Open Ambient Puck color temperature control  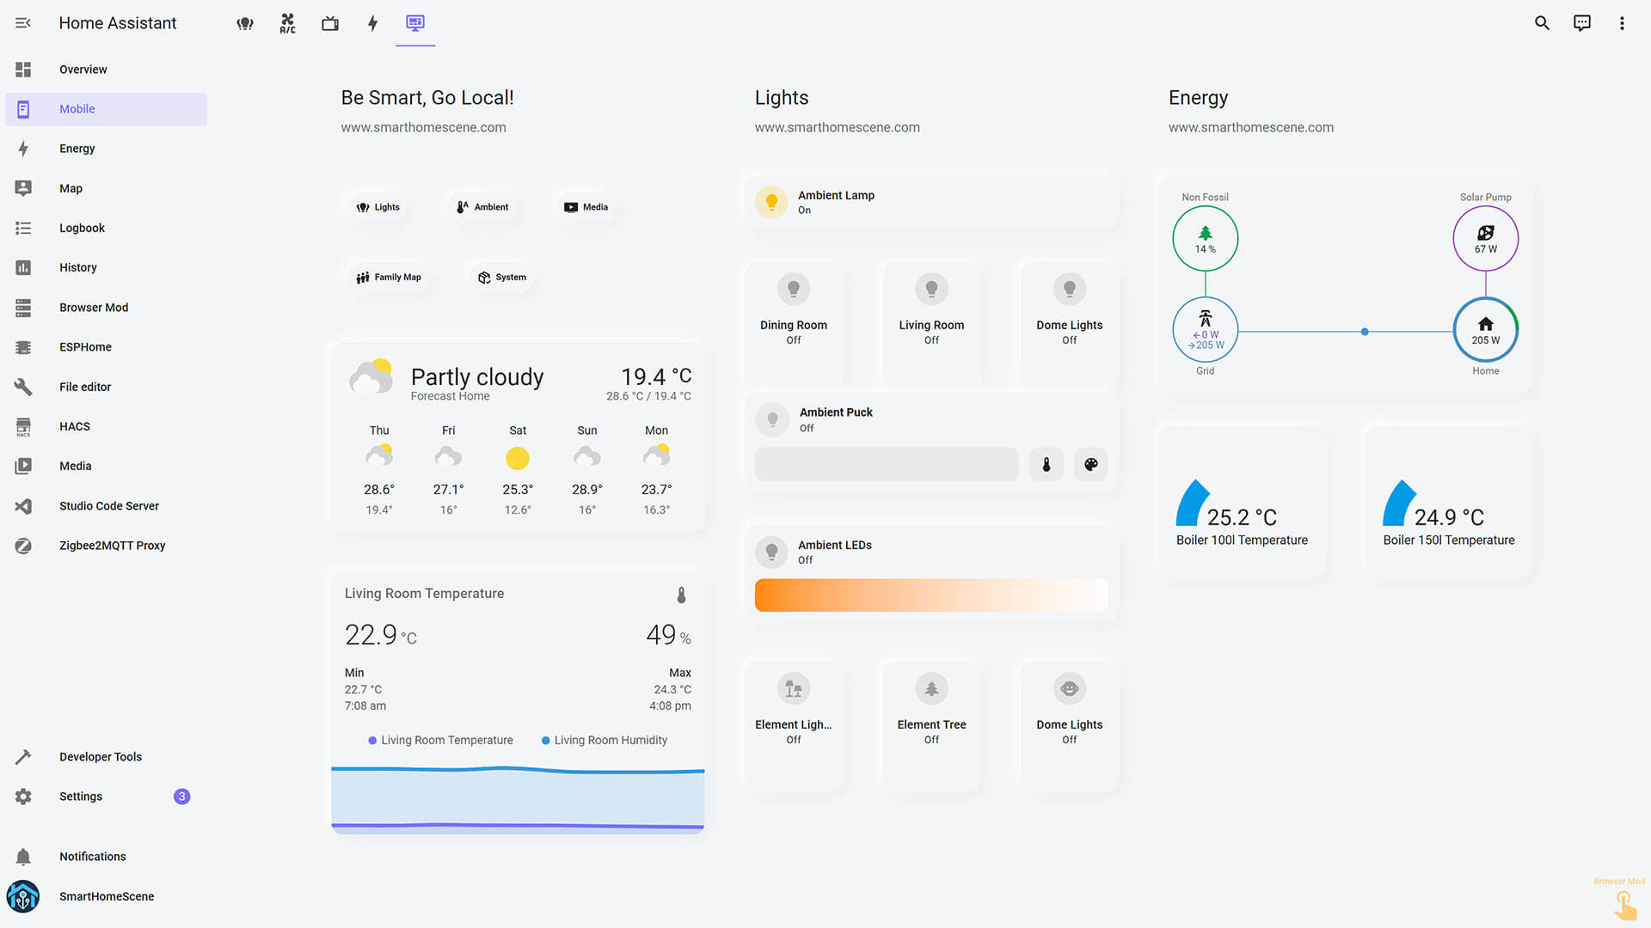click(1046, 465)
